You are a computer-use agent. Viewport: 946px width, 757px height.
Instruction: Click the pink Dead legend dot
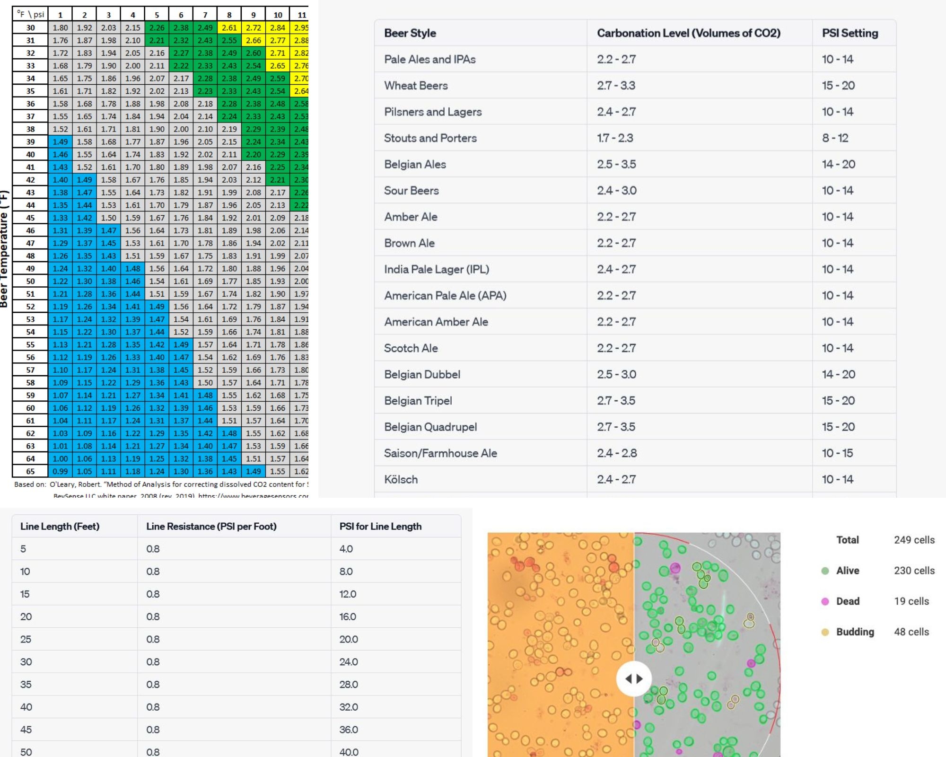(825, 601)
